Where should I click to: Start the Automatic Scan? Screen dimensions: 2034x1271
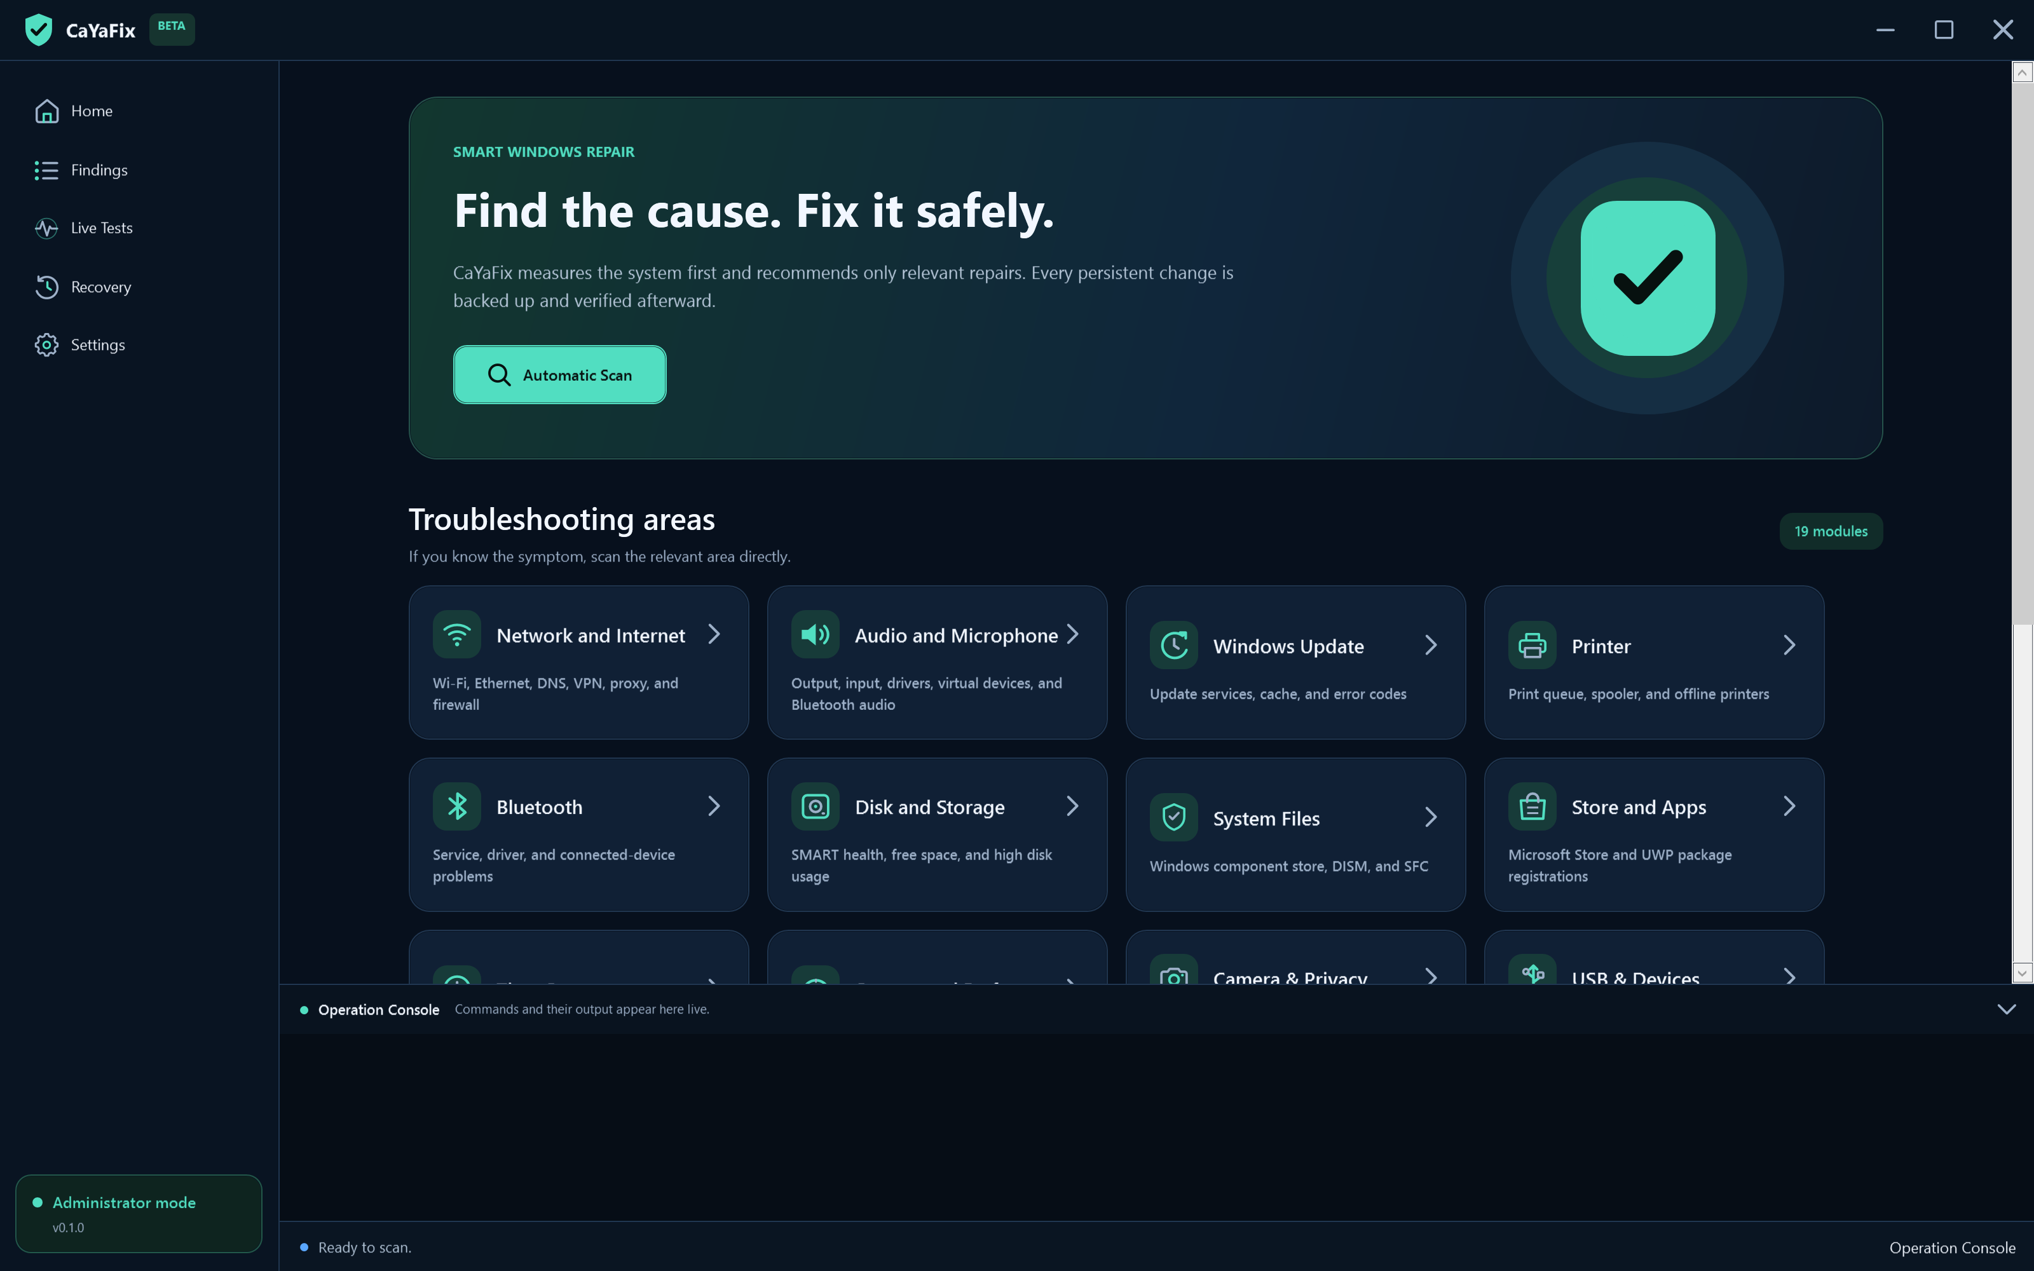tap(560, 375)
